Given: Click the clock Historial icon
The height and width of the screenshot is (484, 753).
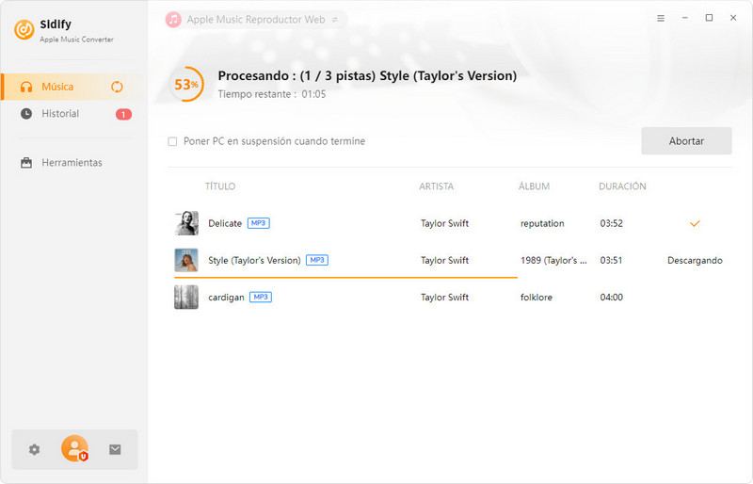Looking at the screenshot, I should (26, 114).
